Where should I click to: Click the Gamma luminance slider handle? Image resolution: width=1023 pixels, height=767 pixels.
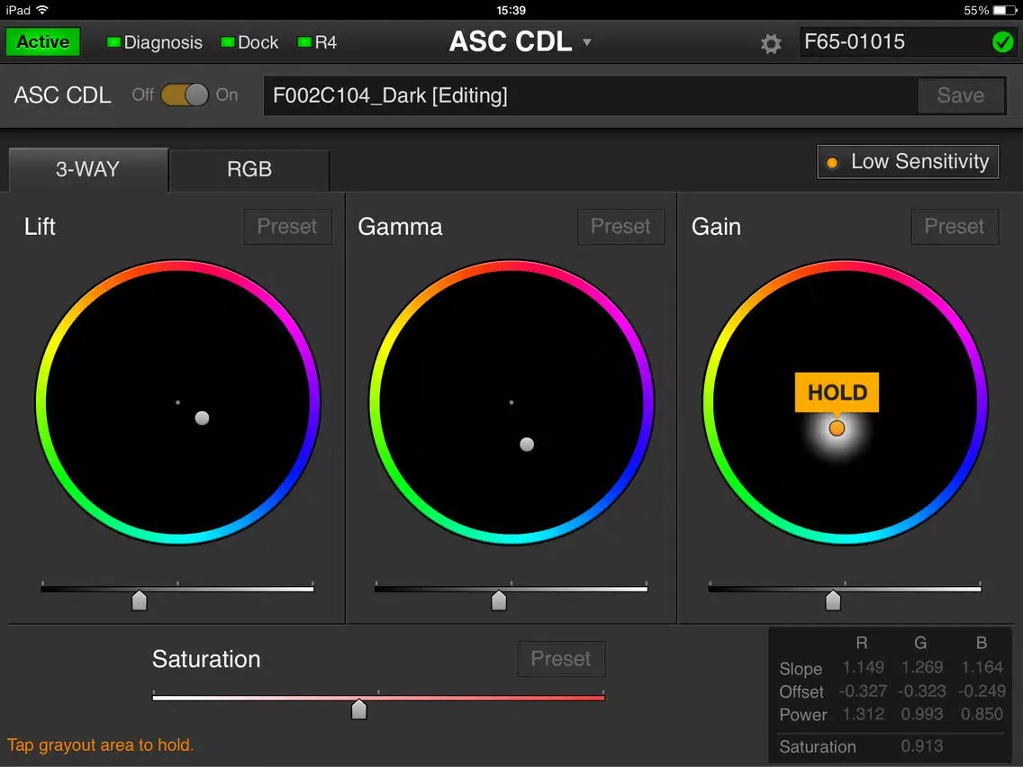[499, 600]
